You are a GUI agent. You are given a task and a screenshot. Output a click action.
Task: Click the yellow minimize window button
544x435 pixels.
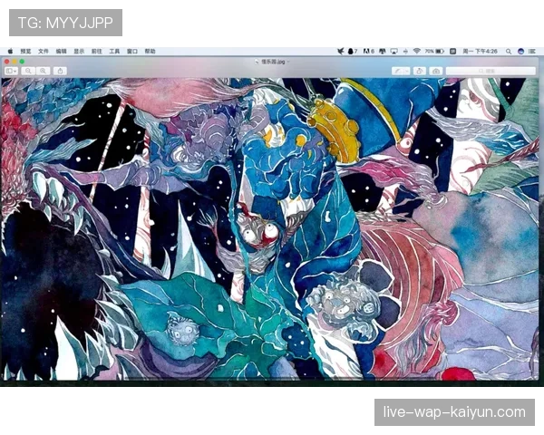click(15, 62)
